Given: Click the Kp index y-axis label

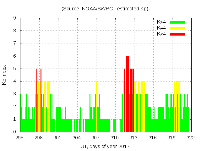Looking at the screenshot, I should coord(4,75).
